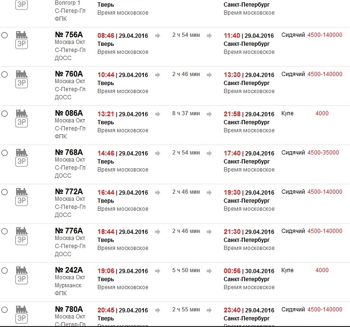Click the train icon next to № 772А
Viewport: 350px width, 327px height.
21,191
